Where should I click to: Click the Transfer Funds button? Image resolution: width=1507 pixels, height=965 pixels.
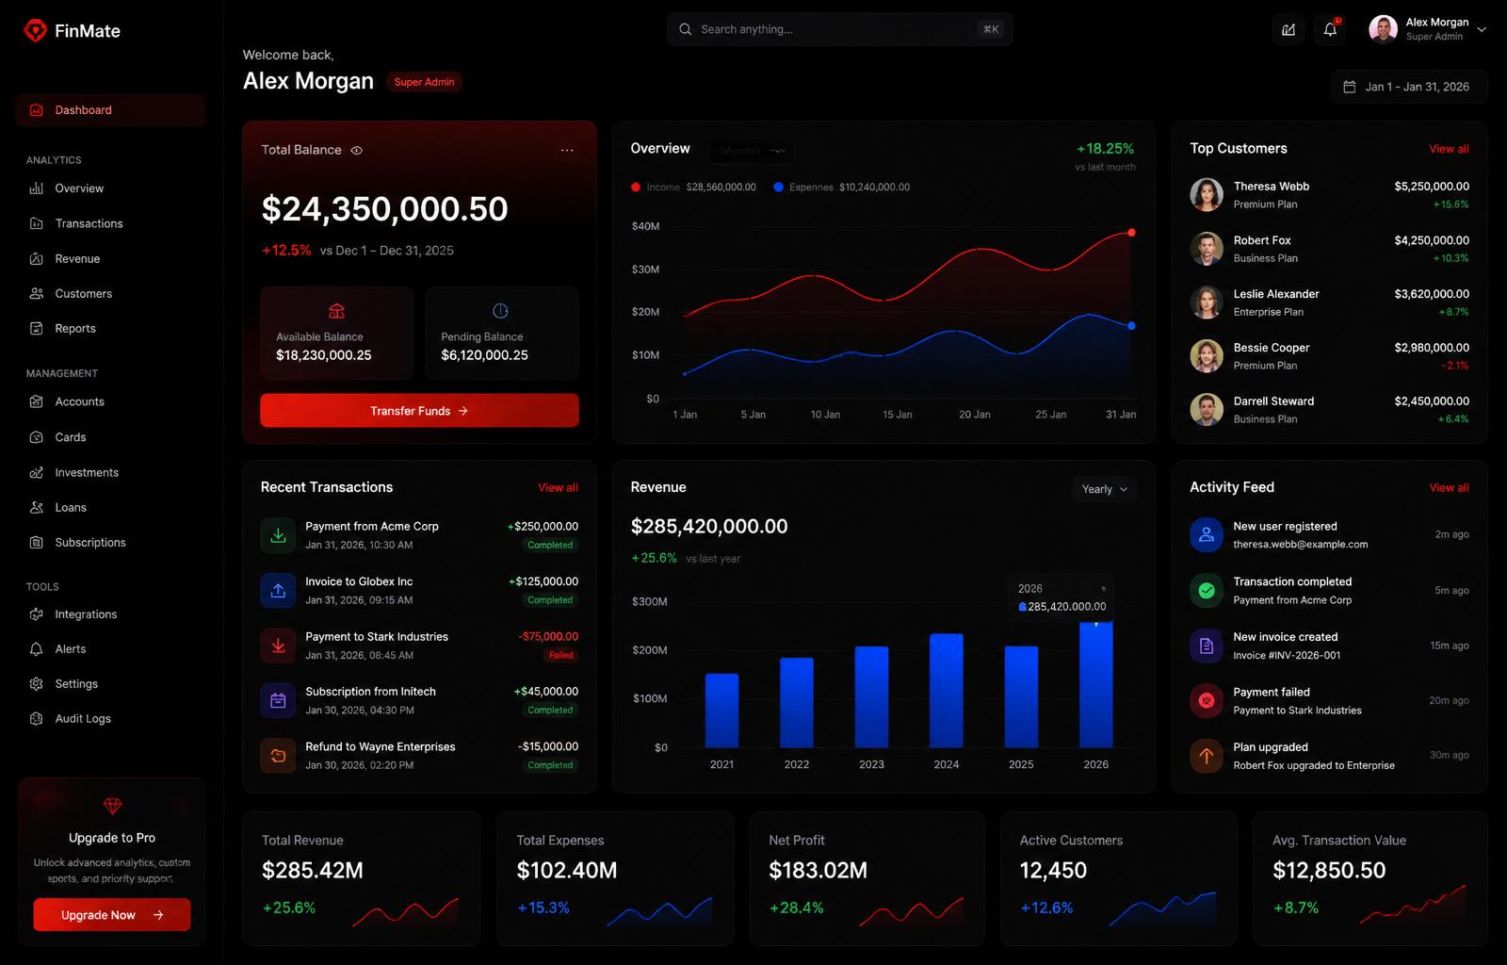[419, 411]
